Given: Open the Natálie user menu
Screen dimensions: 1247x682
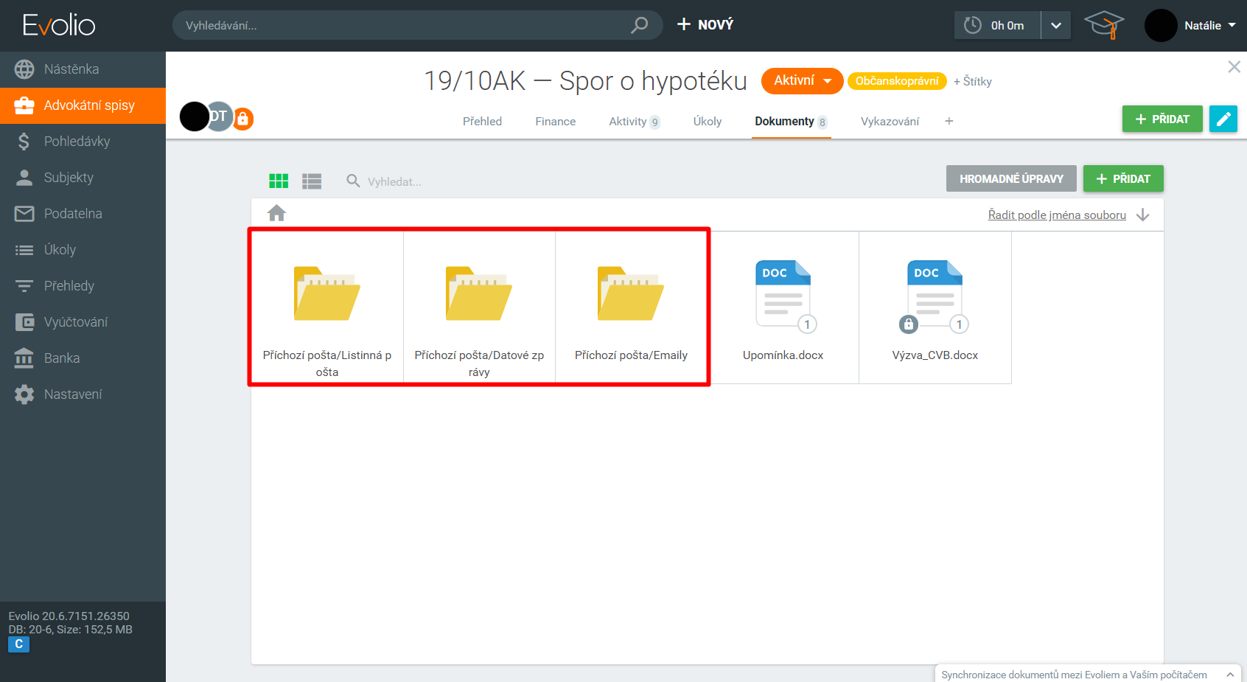Looking at the screenshot, I should pos(1209,25).
